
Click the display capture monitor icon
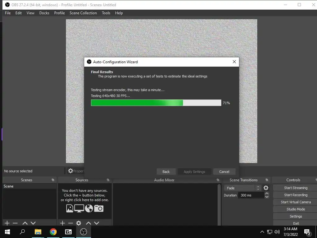(x=79, y=208)
